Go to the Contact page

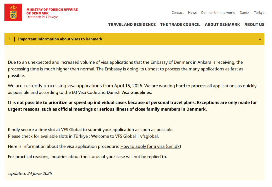point(177,13)
